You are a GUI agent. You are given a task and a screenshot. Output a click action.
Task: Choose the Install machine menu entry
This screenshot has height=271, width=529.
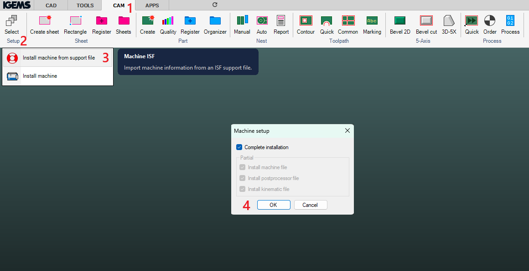point(58,76)
